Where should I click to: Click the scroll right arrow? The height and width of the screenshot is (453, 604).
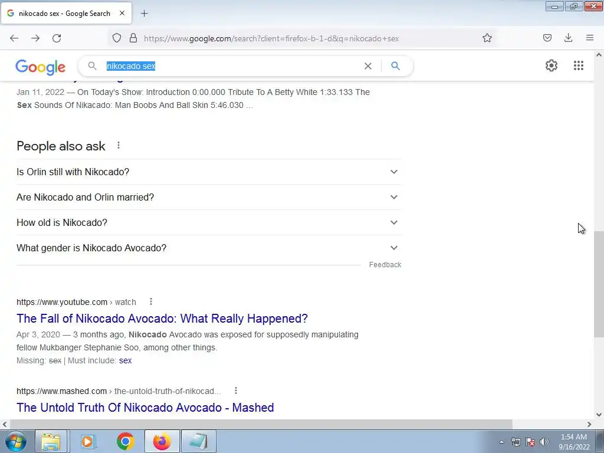tap(589, 424)
